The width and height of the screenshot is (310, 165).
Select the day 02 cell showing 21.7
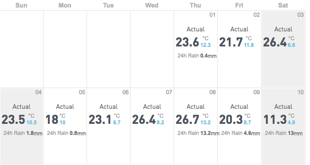pos(239,49)
